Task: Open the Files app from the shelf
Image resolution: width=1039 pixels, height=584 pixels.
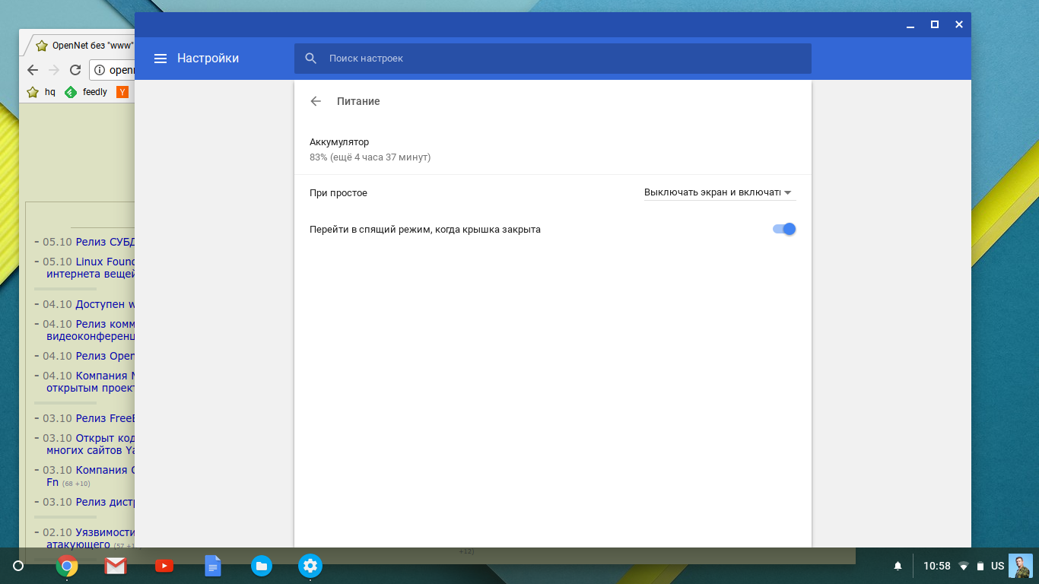Action: pos(262,566)
